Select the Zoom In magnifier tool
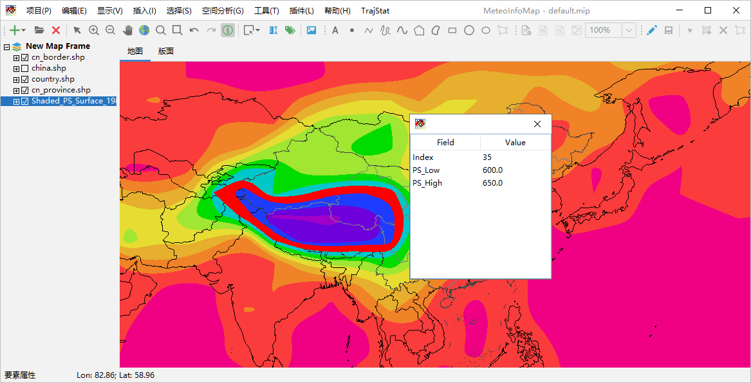This screenshot has height=383, width=751. coord(94,30)
